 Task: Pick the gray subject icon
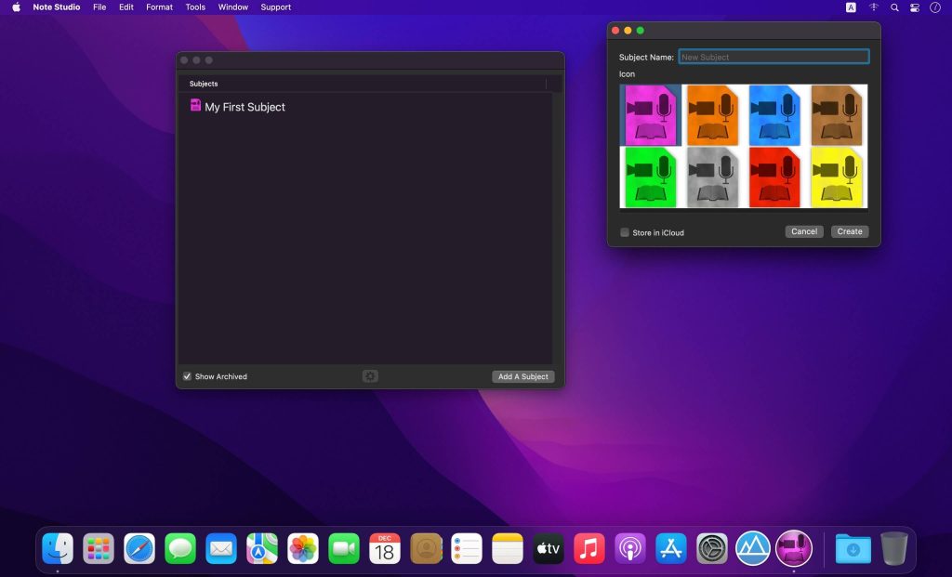[x=713, y=177]
